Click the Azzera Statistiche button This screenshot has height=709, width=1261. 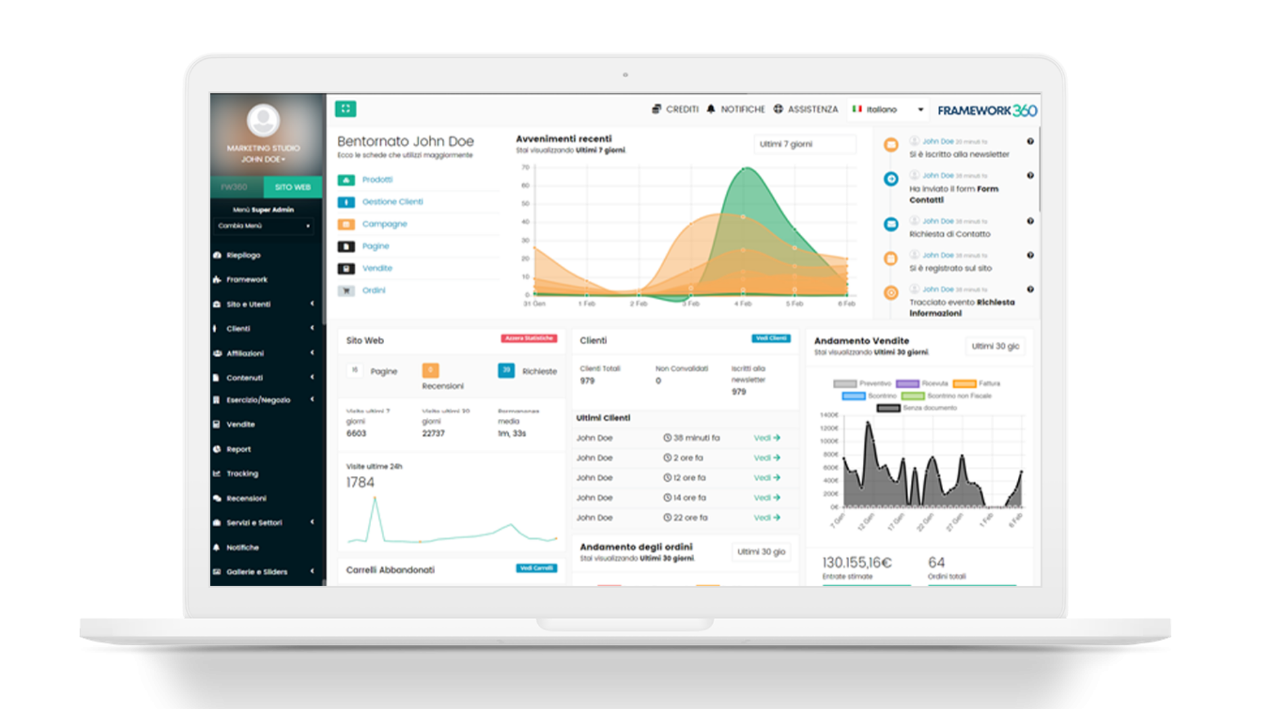pyautogui.click(x=529, y=339)
